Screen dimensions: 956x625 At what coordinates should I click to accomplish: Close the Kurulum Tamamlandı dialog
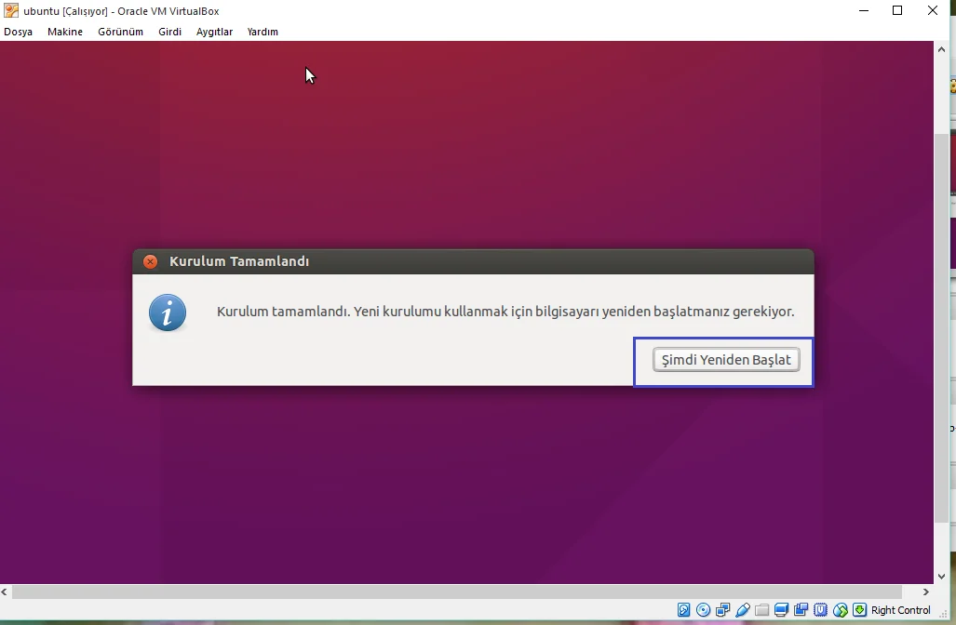point(150,262)
